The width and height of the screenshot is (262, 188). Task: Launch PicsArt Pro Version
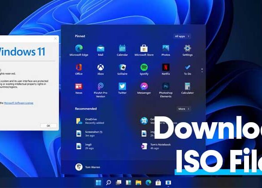tap(101, 90)
